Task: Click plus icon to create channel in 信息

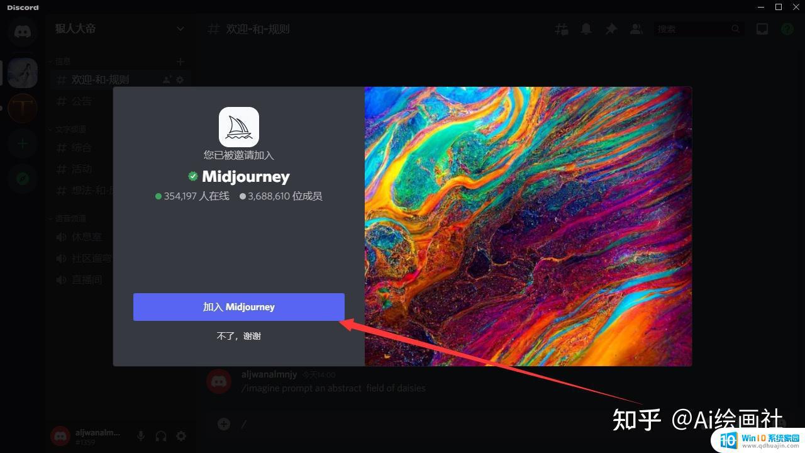Action: coord(180,62)
